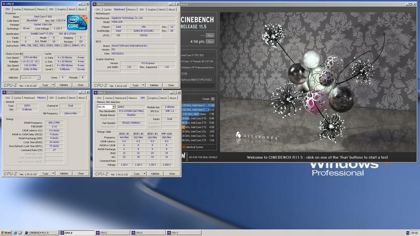The height and width of the screenshot is (236, 420).
Task: Click CPU-Z title icon in the Mainboard window
Action: click(x=95, y=4)
